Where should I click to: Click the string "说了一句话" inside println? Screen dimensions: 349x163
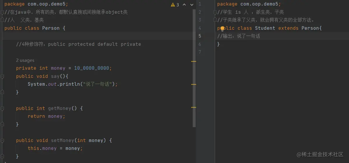click(x=97, y=84)
